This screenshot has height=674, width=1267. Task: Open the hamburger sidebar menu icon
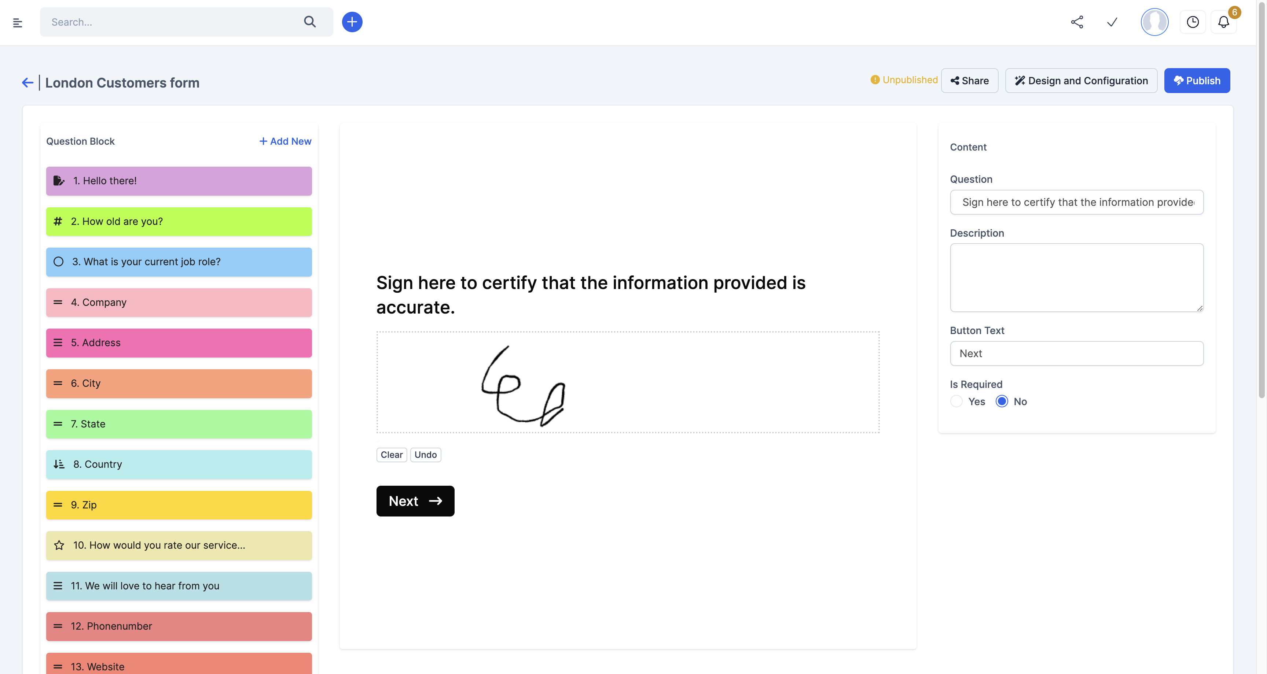point(18,22)
